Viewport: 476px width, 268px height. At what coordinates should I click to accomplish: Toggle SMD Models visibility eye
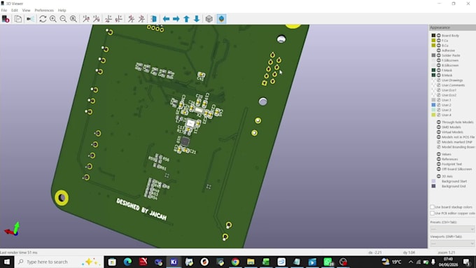click(x=439, y=127)
